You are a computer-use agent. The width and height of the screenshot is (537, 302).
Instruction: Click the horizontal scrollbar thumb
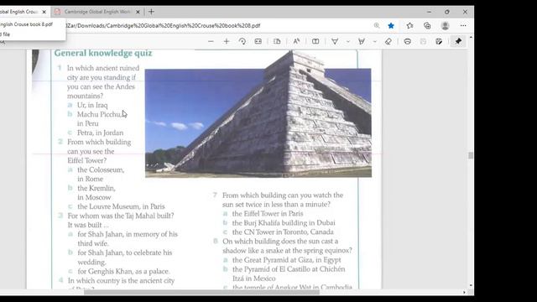coord(201,292)
